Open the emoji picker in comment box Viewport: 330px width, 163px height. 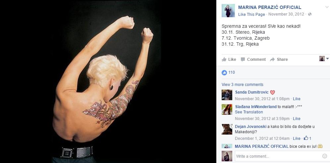324,156
